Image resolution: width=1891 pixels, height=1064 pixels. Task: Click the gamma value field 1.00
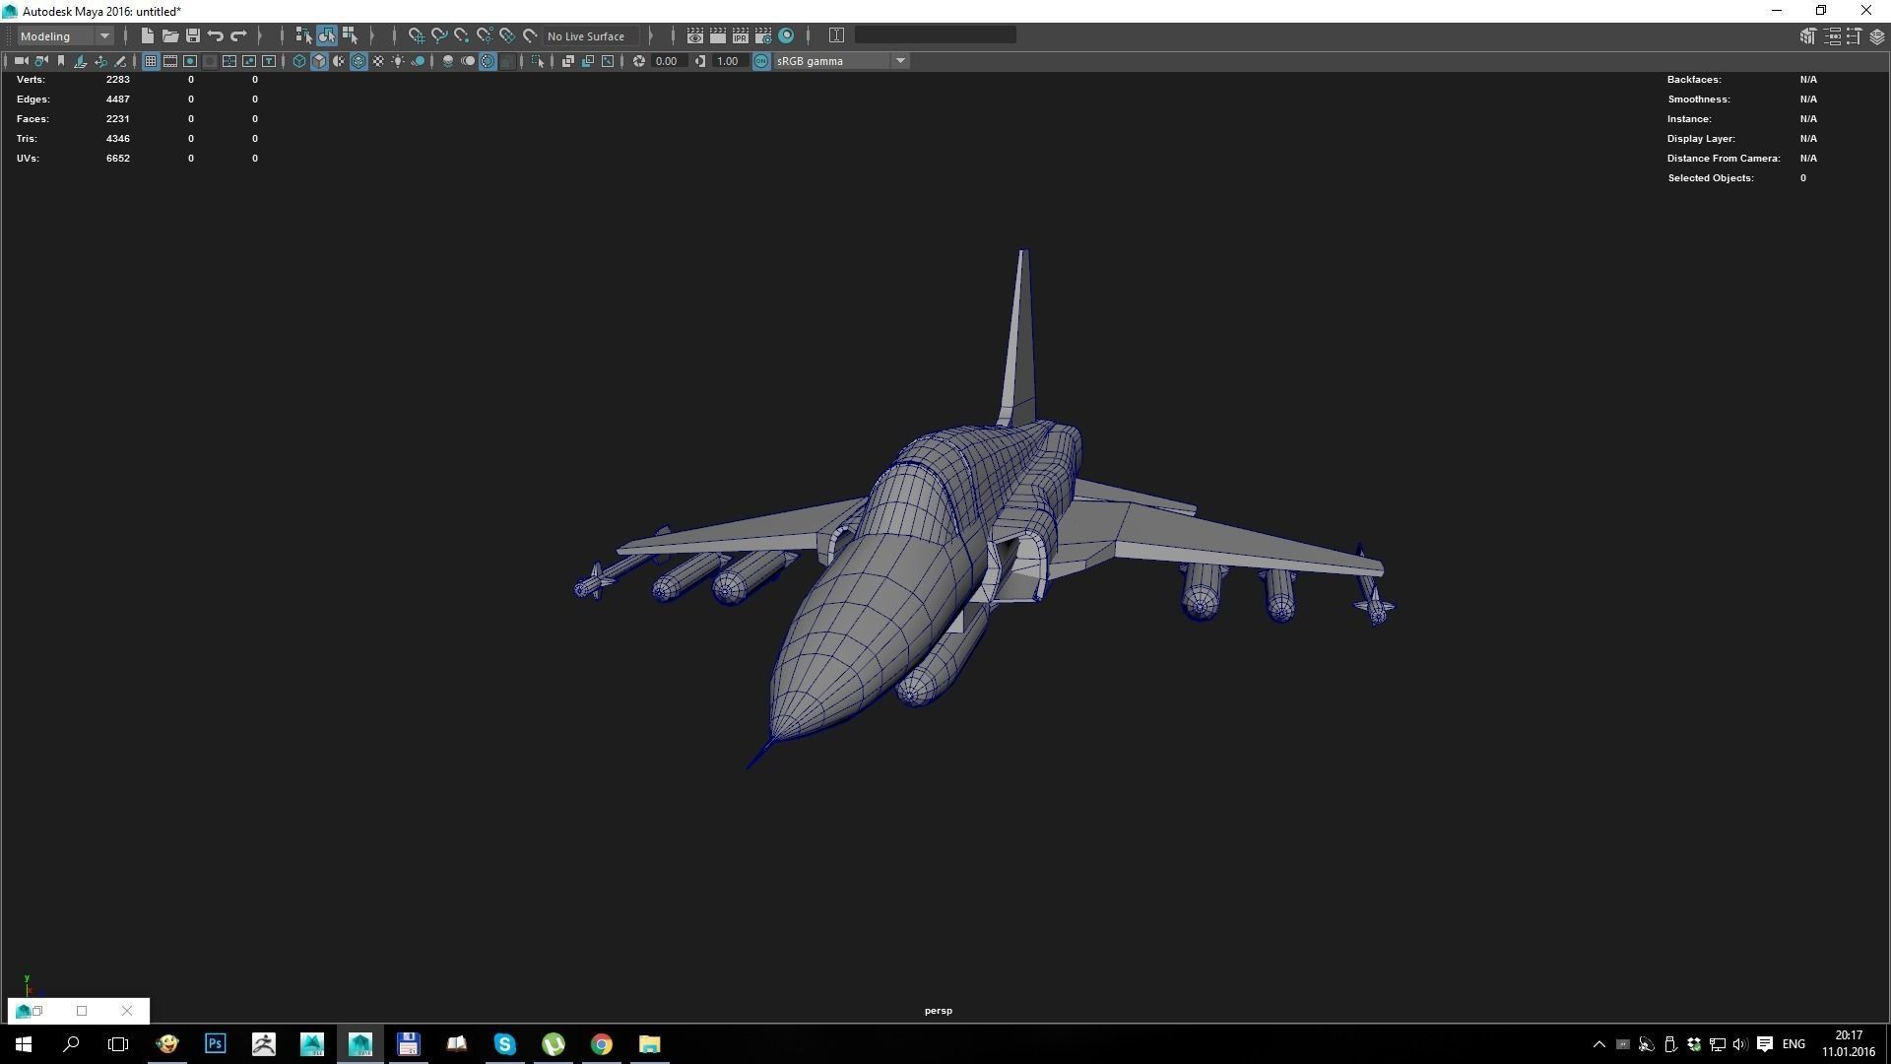pos(728,61)
